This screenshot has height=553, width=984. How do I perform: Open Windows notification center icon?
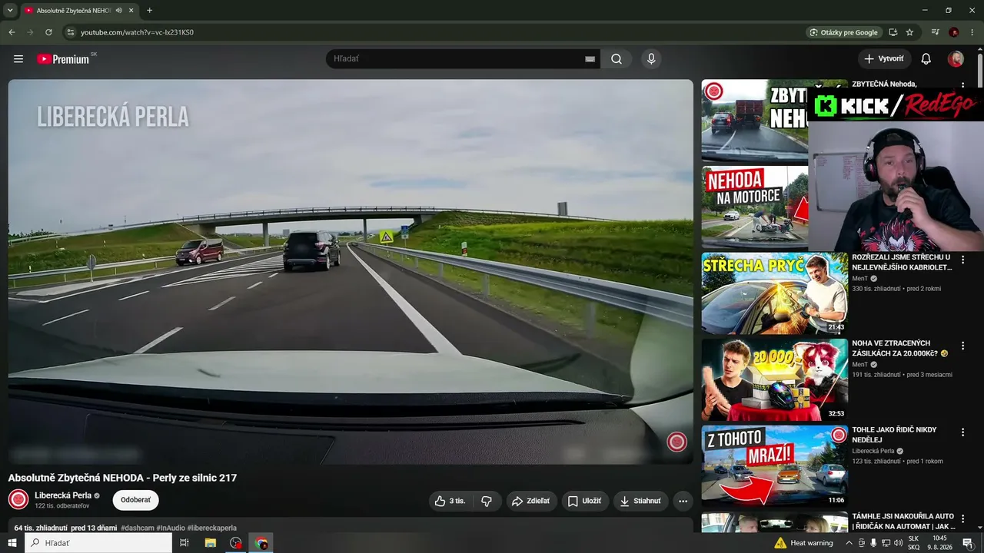[968, 543]
